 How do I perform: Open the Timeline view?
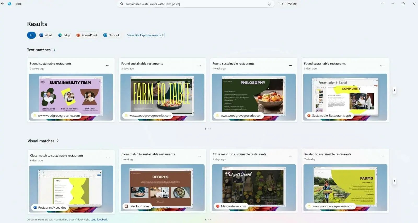click(288, 4)
